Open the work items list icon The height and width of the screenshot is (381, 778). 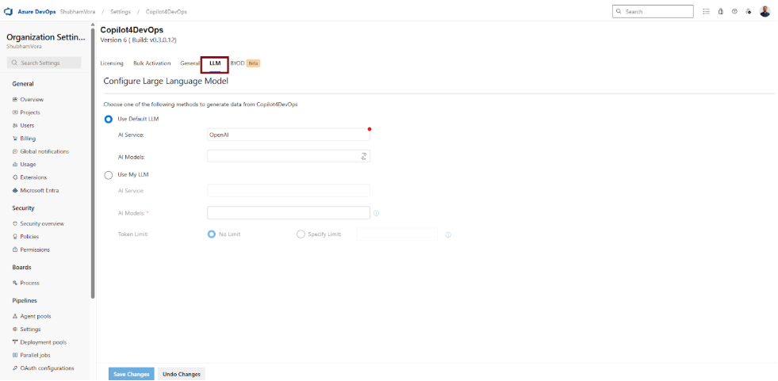click(x=706, y=12)
